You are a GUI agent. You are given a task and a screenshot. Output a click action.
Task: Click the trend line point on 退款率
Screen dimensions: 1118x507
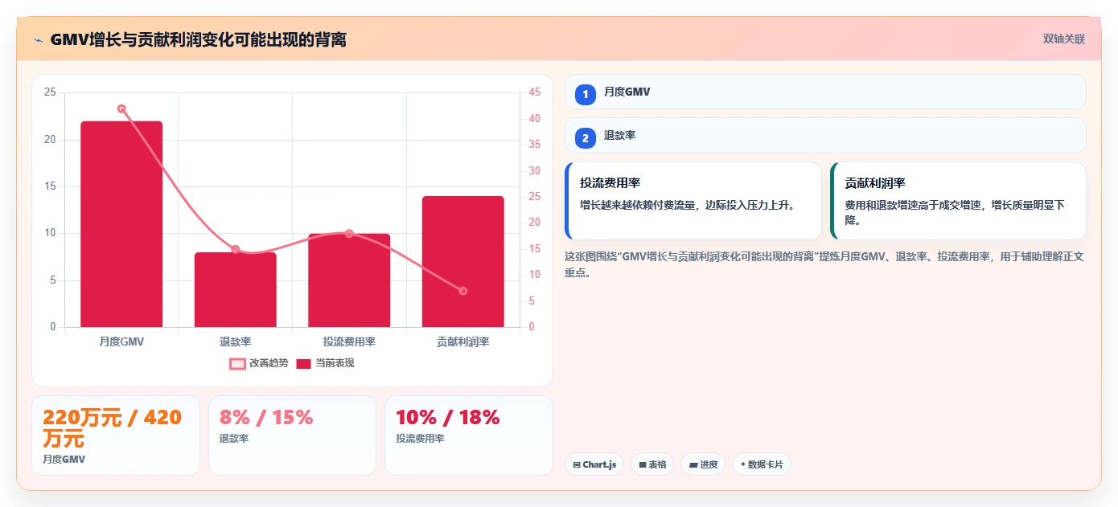(236, 249)
